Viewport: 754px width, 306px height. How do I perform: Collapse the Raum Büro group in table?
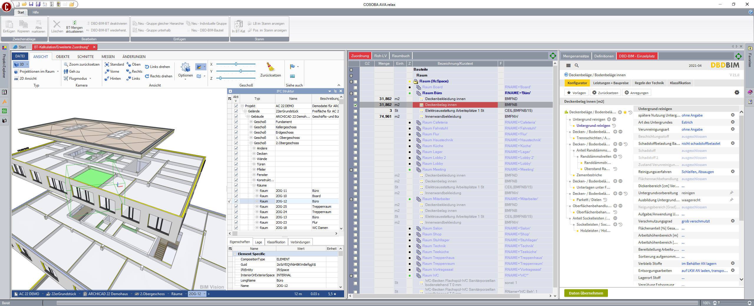[x=351, y=93]
